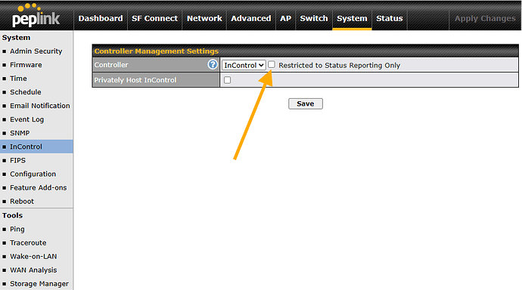This screenshot has height=290, width=522.
Task: Switch to the Switch tab
Action: pos(314,19)
